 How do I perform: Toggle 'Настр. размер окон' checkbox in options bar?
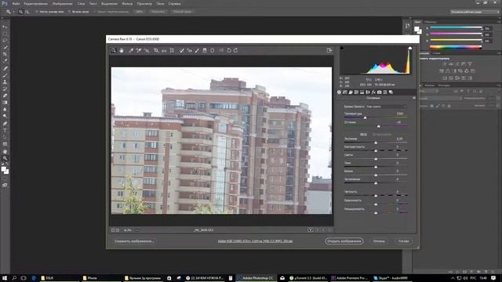[37, 12]
